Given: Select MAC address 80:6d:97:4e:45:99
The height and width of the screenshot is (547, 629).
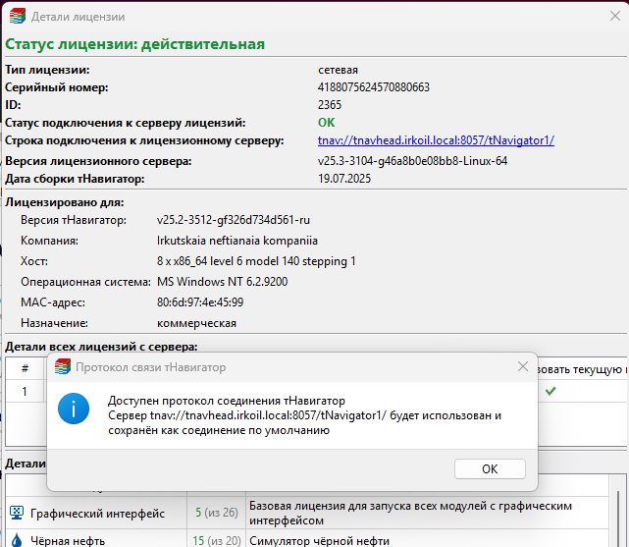Looking at the screenshot, I should [x=200, y=302].
